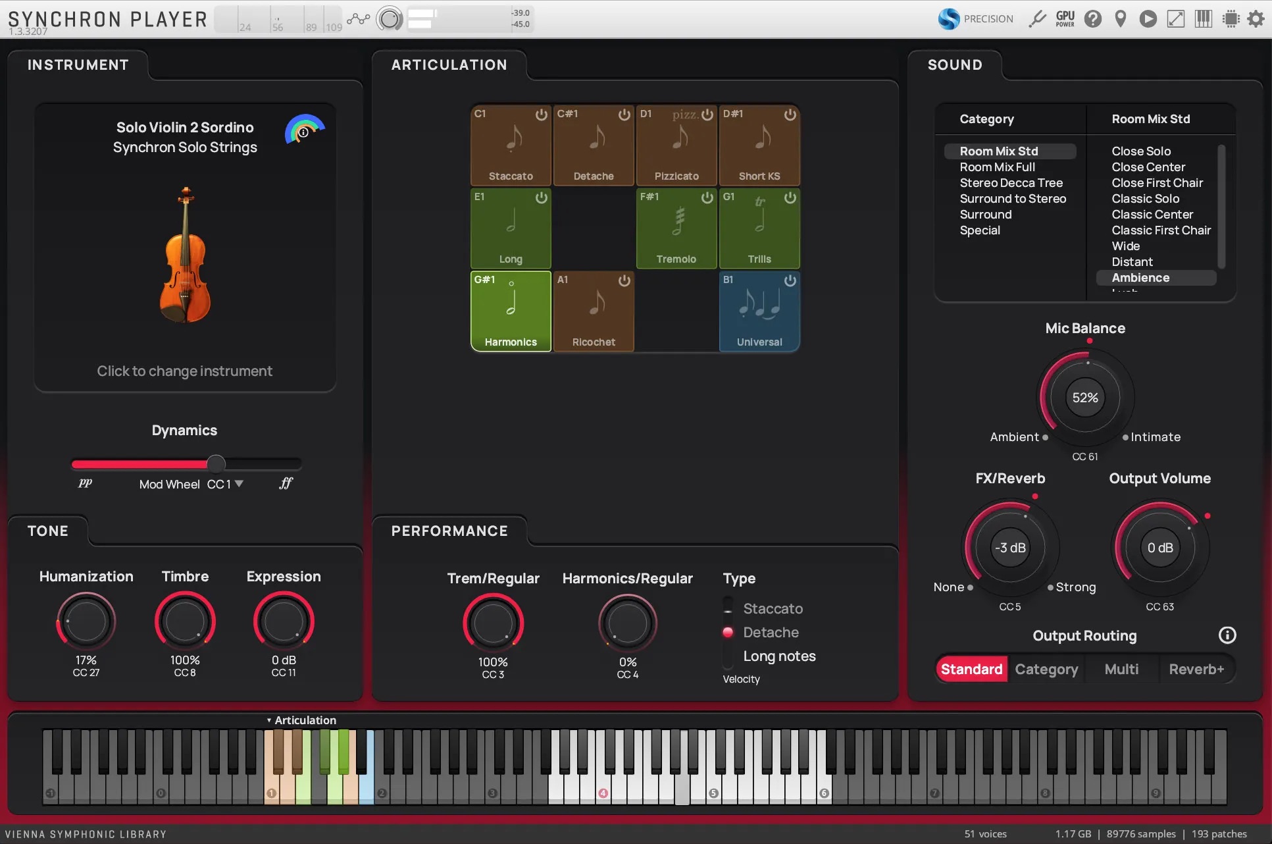
Task: Open the settings gear icon
Action: coord(1256,18)
